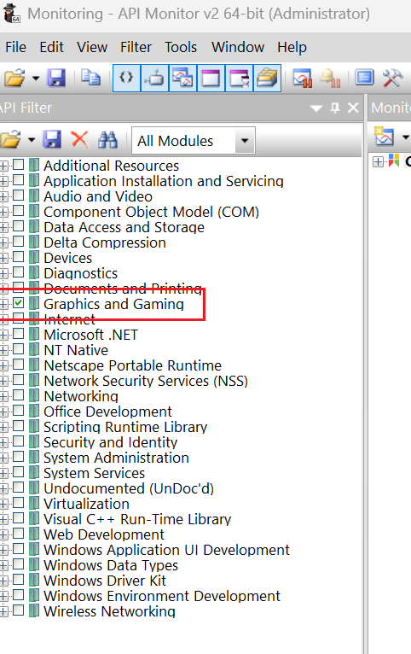Click the Copy icon in main toolbar

tap(90, 78)
